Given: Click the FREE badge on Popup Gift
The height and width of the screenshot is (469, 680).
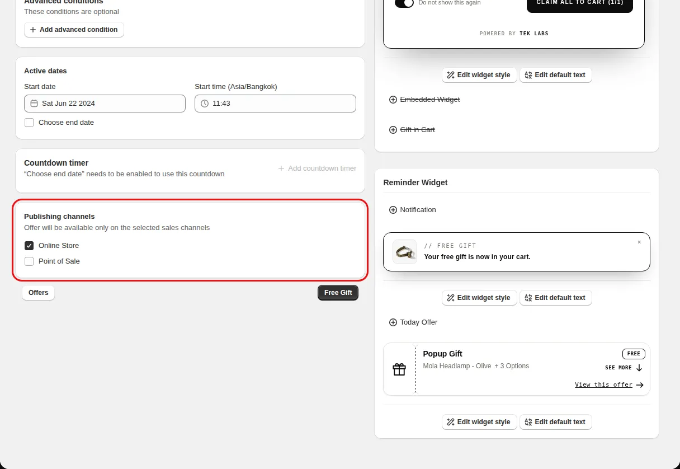Looking at the screenshot, I should pos(634,354).
